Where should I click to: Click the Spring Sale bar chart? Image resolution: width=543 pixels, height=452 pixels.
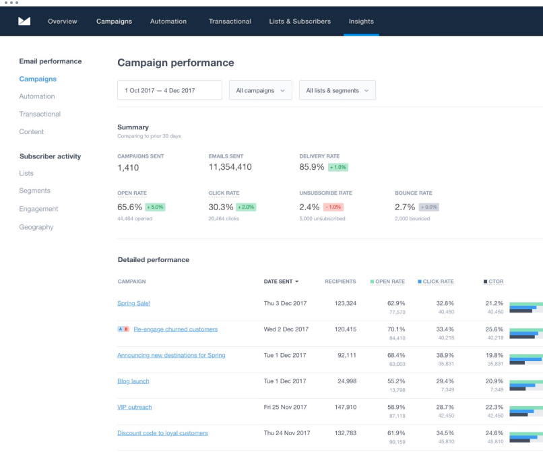(x=526, y=307)
